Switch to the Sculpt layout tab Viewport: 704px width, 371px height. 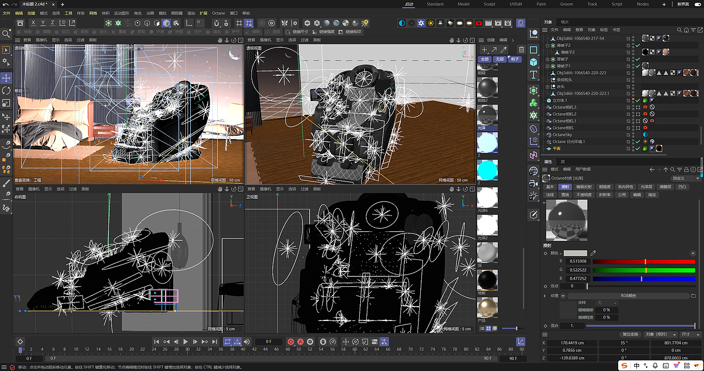[x=489, y=4]
